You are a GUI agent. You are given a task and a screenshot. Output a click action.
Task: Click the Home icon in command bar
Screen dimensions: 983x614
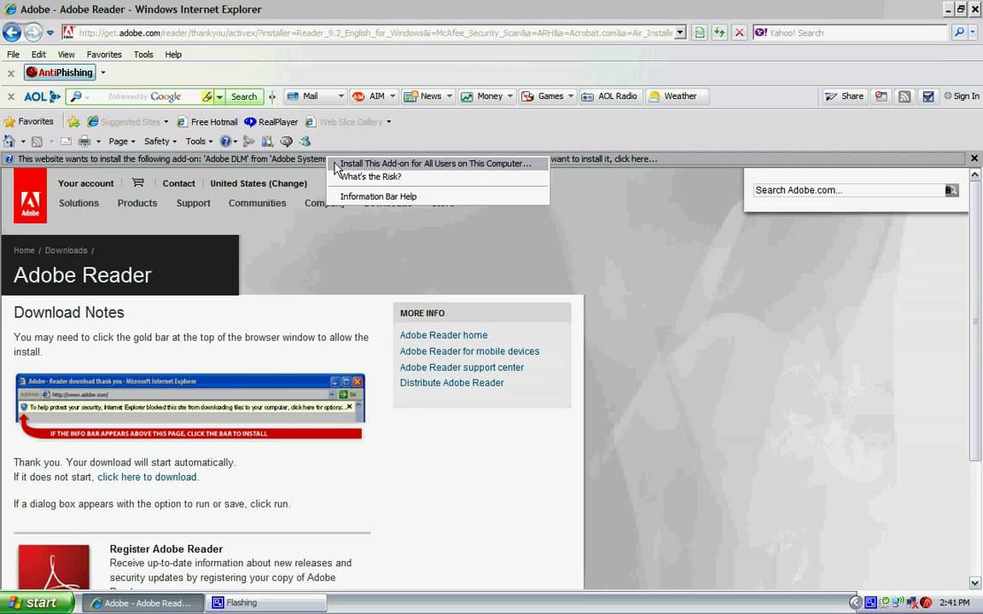9,142
